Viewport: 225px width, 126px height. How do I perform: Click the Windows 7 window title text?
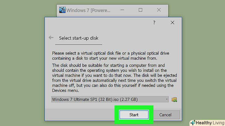click(88, 10)
